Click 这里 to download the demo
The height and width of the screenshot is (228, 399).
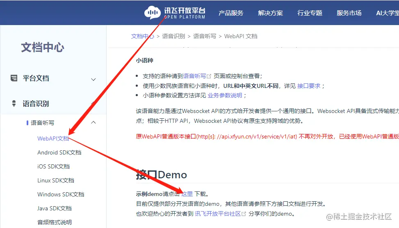click(x=187, y=194)
